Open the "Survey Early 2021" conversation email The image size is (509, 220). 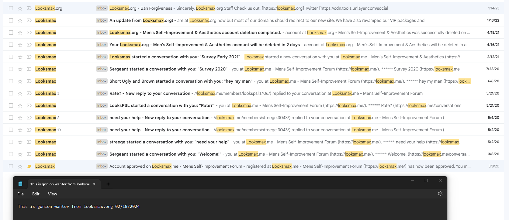(254, 57)
